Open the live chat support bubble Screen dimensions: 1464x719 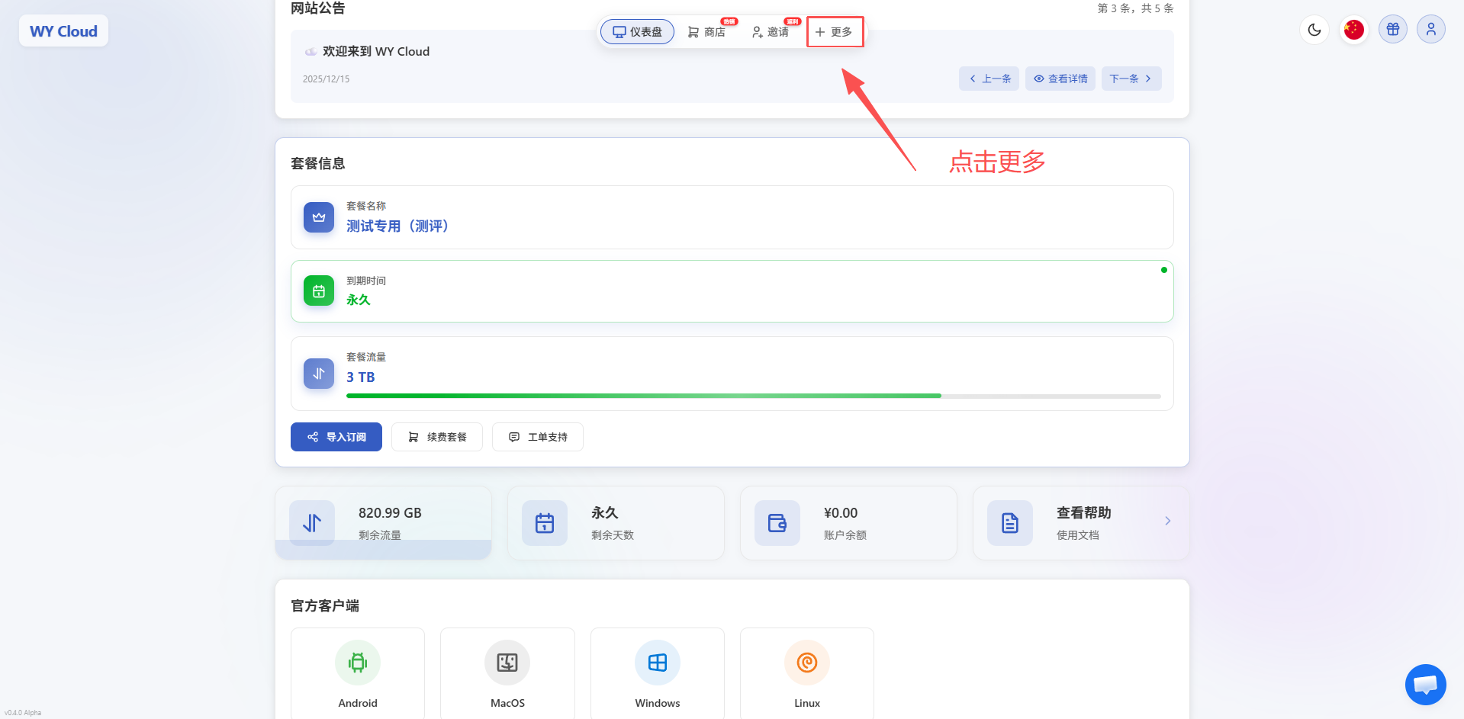pos(1425,685)
